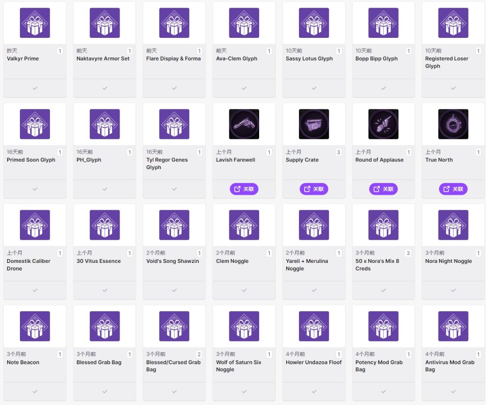Click the True North compass icon
486x405 pixels.
pos(453,124)
